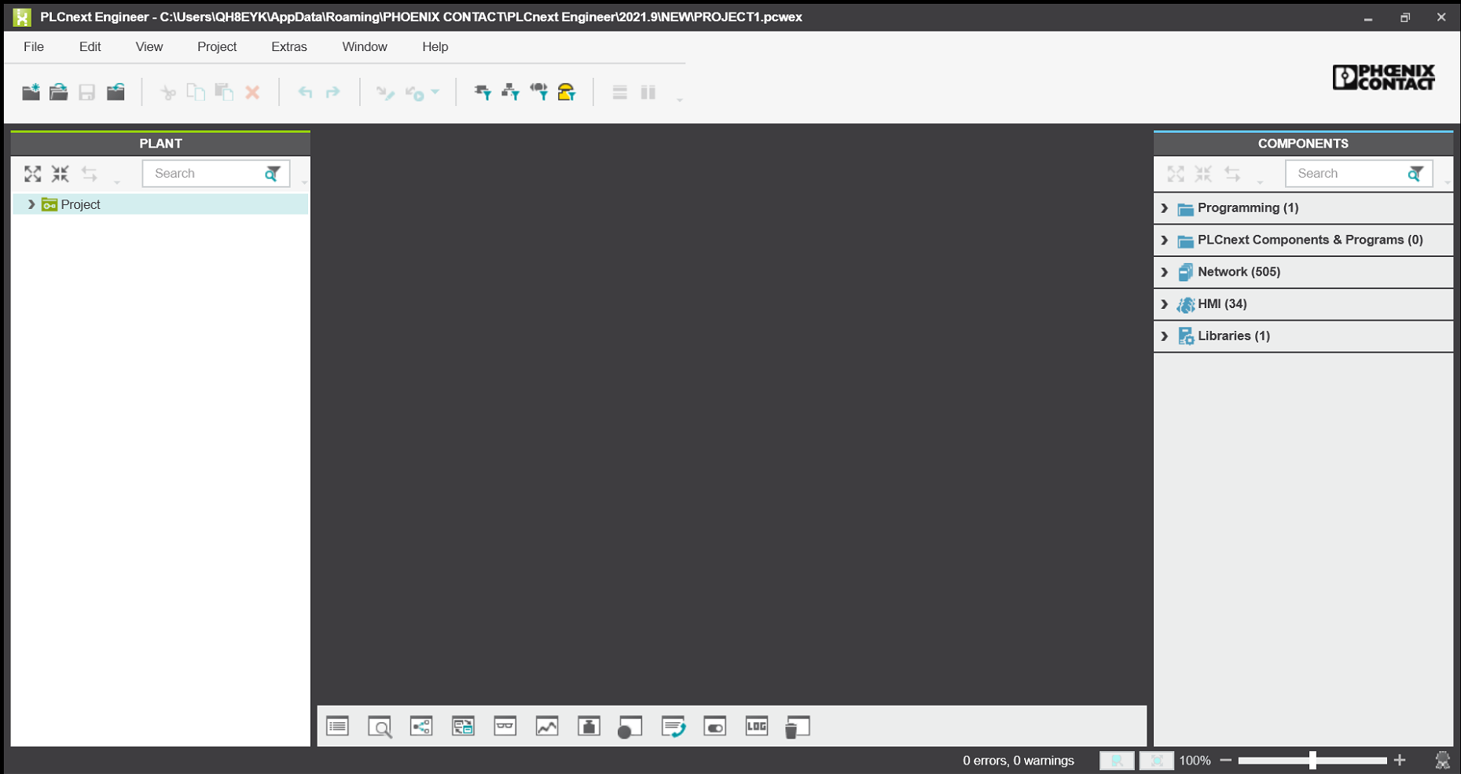Open the window icon with teal phone handset
Viewport: 1461px width, 774px height.
(674, 727)
